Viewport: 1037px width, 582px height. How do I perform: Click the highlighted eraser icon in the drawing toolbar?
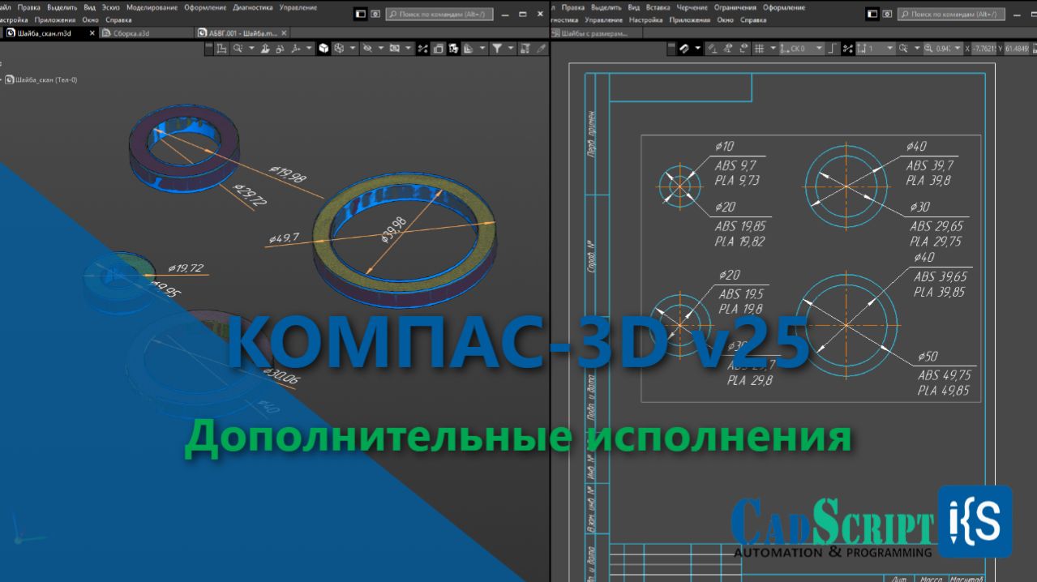coord(683,49)
